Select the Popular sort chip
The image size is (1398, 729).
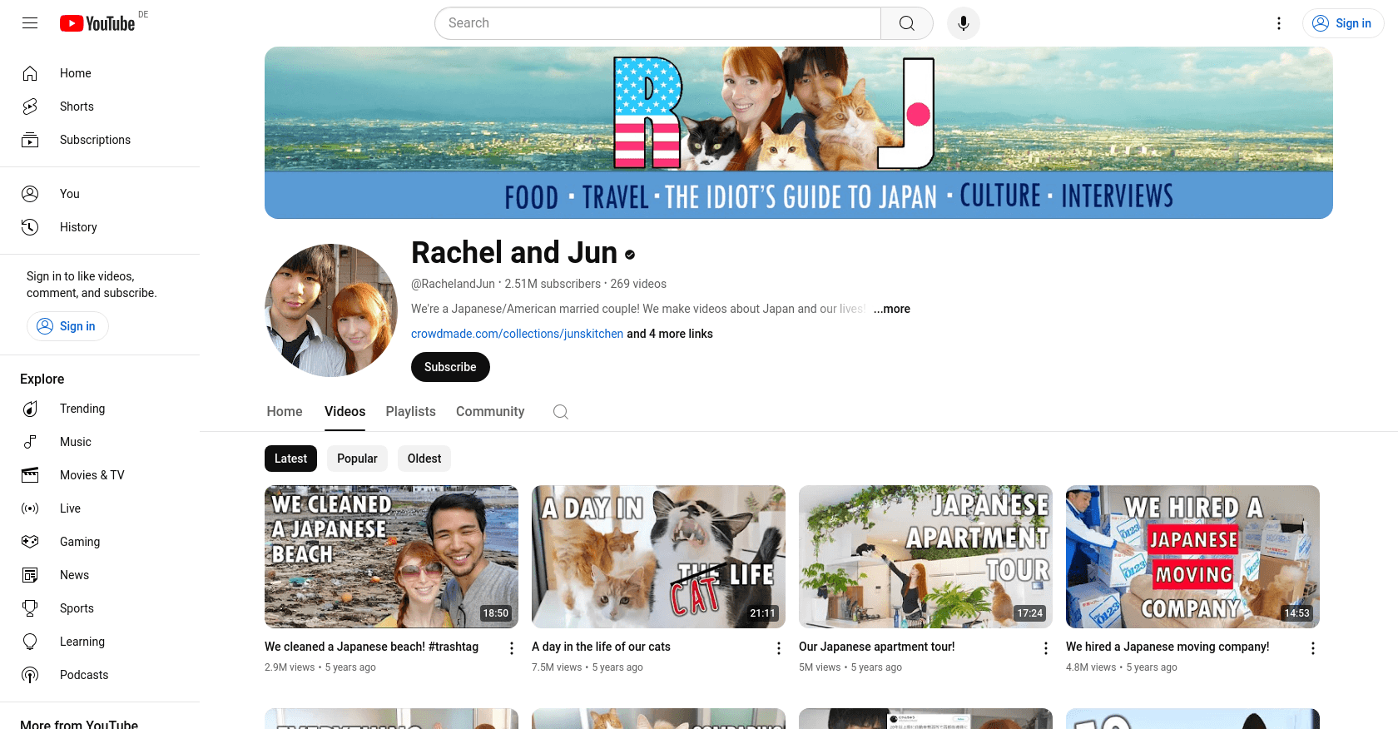(x=357, y=459)
